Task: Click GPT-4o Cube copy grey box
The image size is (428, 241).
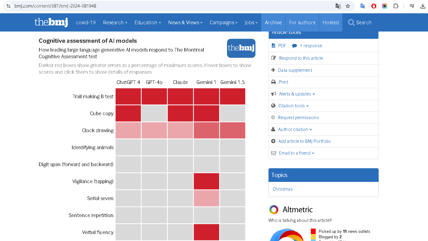Action: click(x=154, y=113)
